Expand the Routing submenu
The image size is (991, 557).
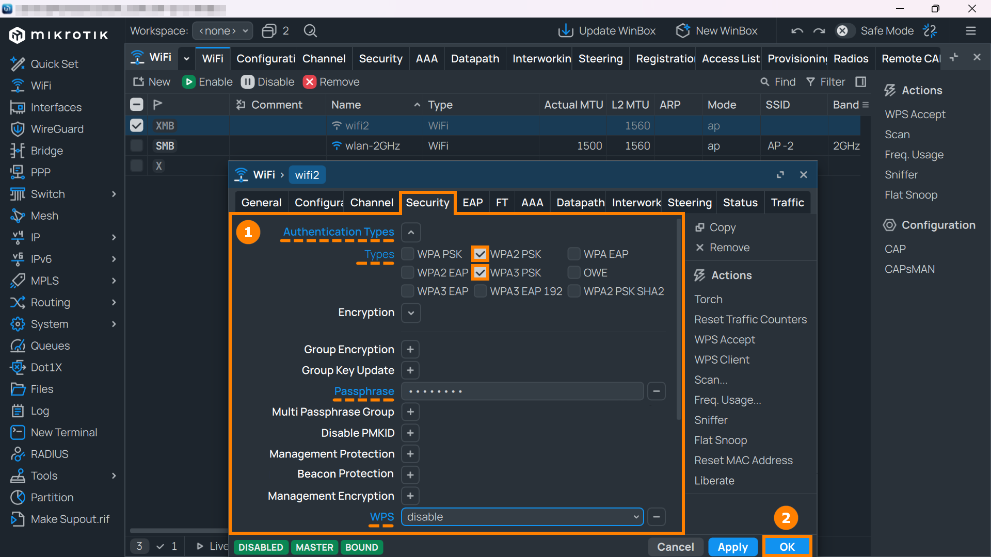pos(114,302)
